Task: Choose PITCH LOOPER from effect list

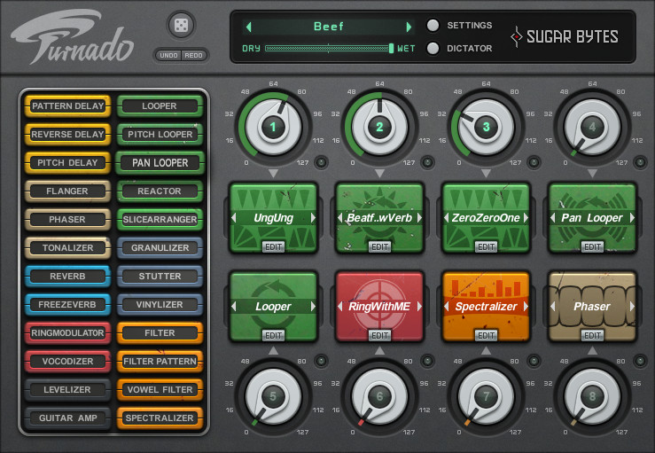Action: click(160, 135)
